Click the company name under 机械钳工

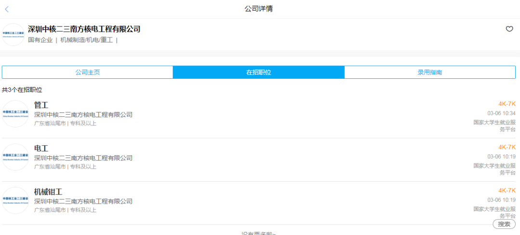click(x=83, y=201)
